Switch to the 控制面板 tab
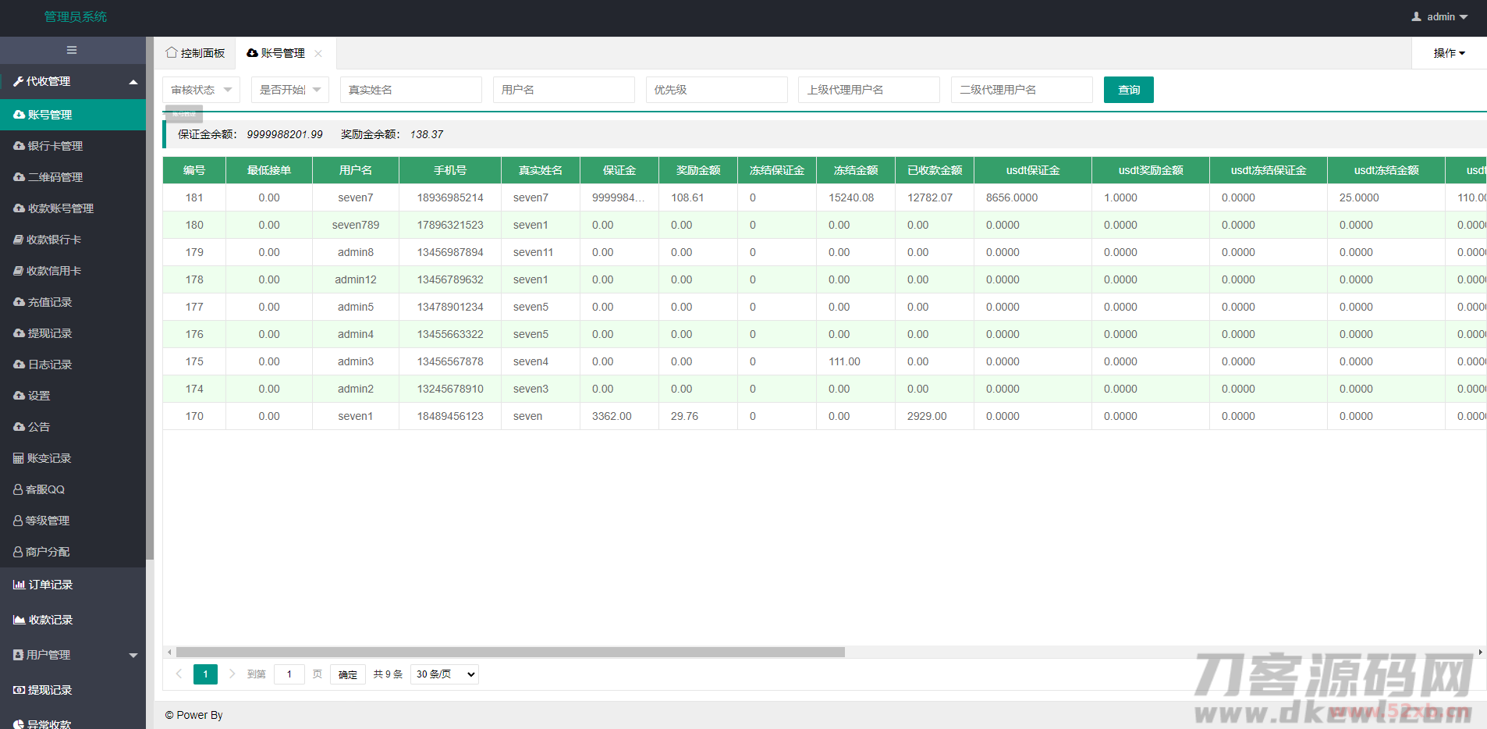 point(196,53)
